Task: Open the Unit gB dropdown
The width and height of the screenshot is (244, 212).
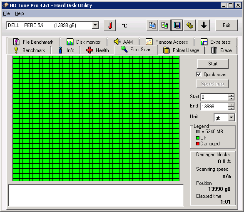Action: tap(232, 117)
